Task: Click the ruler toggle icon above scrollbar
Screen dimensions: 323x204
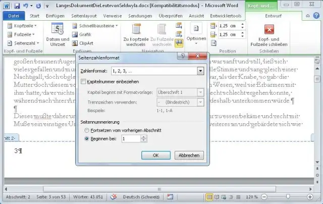Action: coord(317,61)
